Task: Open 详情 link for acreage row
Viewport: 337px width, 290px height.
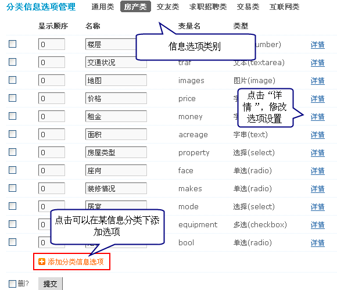Action: point(317,135)
